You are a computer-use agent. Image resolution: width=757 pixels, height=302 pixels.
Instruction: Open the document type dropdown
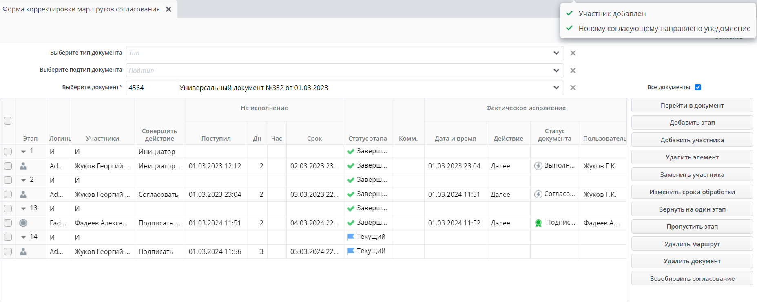(556, 53)
